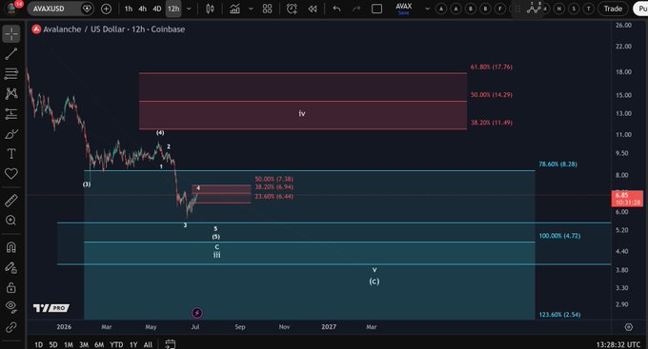
Task: Show All date range
Action: (x=148, y=344)
